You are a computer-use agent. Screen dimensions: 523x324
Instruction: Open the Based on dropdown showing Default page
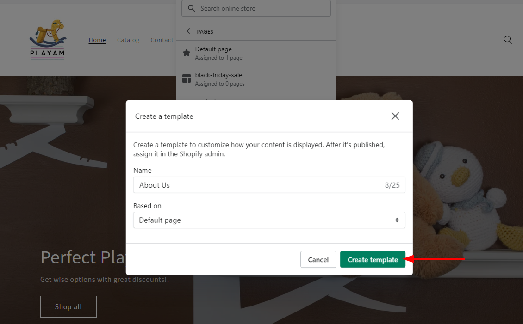pyautogui.click(x=269, y=220)
